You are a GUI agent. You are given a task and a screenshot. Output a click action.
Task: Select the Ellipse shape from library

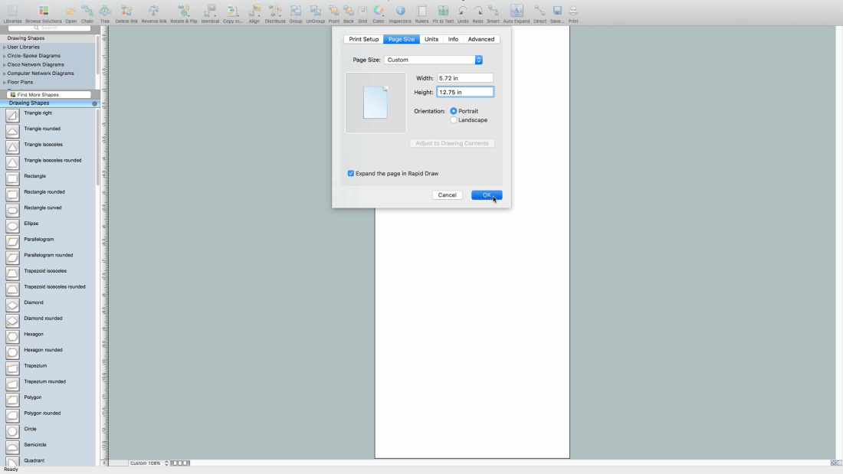pos(13,225)
